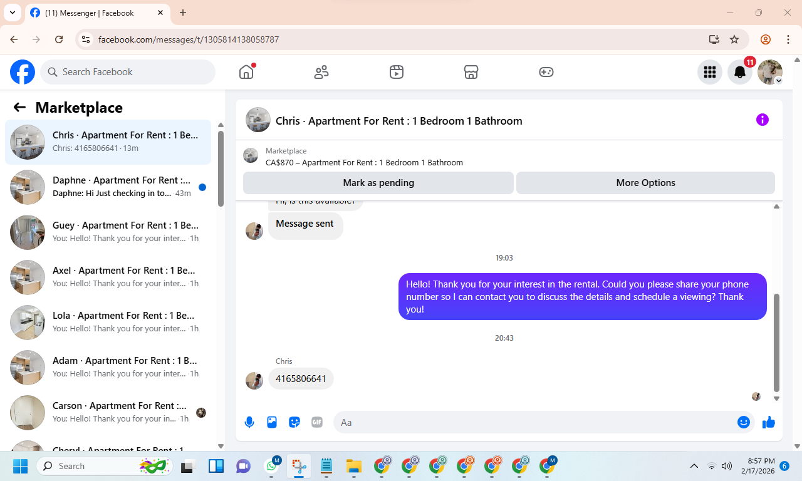Open WhatsApp from the taskbar
This screenshot has width=802, height=481.
pyautogui.click(x=272, y=466)
